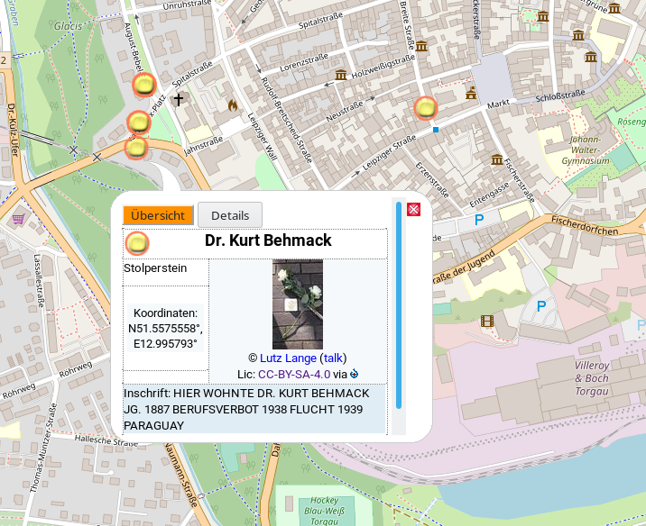Viewport: 646px width, 526px height.
Task: Click the blue popup scrollbar
Action: click(x=399, y=306)
